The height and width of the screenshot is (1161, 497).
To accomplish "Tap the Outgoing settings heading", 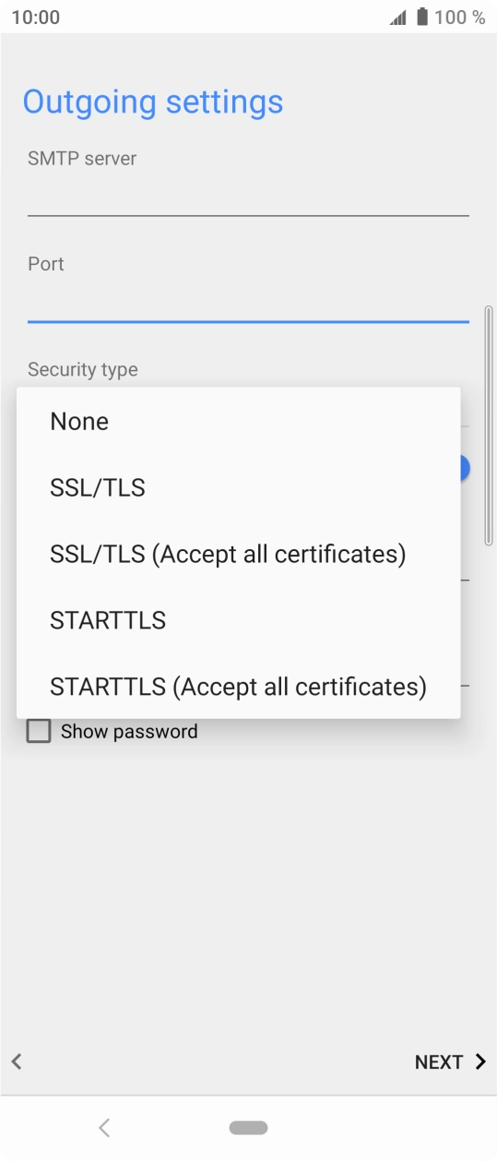I will (153, 102).
